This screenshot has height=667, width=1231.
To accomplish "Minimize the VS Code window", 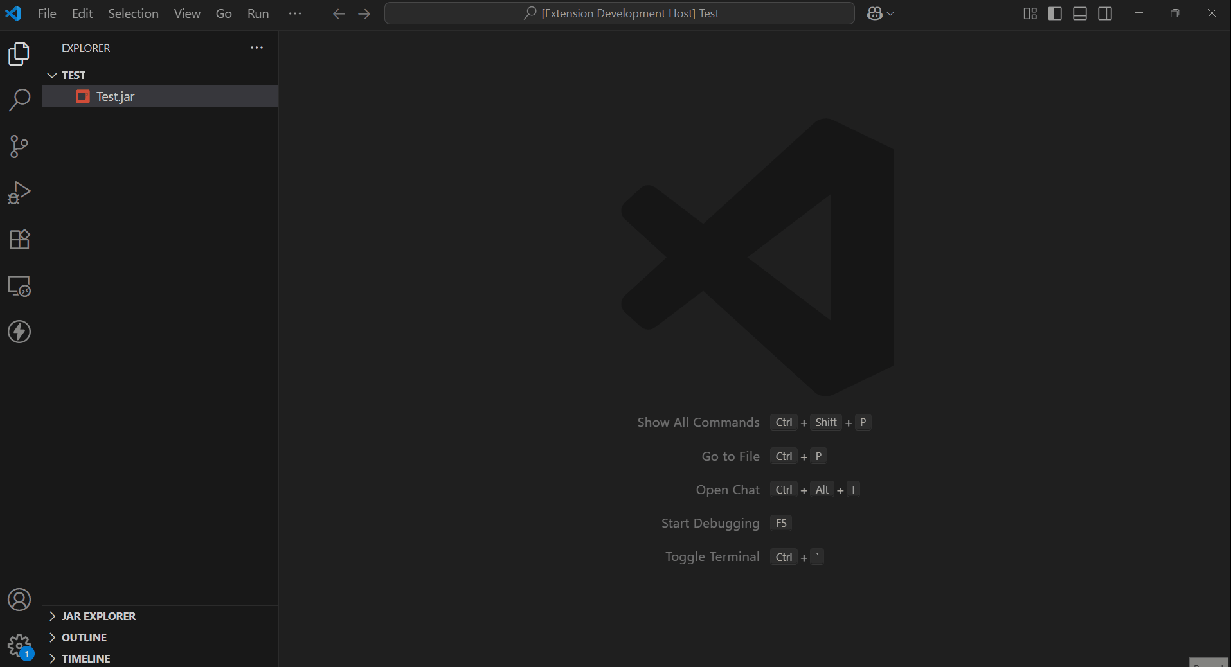I will [1138, 13].
